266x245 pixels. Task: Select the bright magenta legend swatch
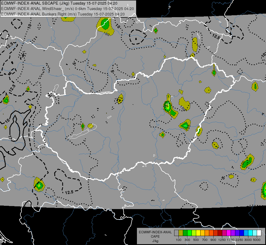click(x=229, y=233)
